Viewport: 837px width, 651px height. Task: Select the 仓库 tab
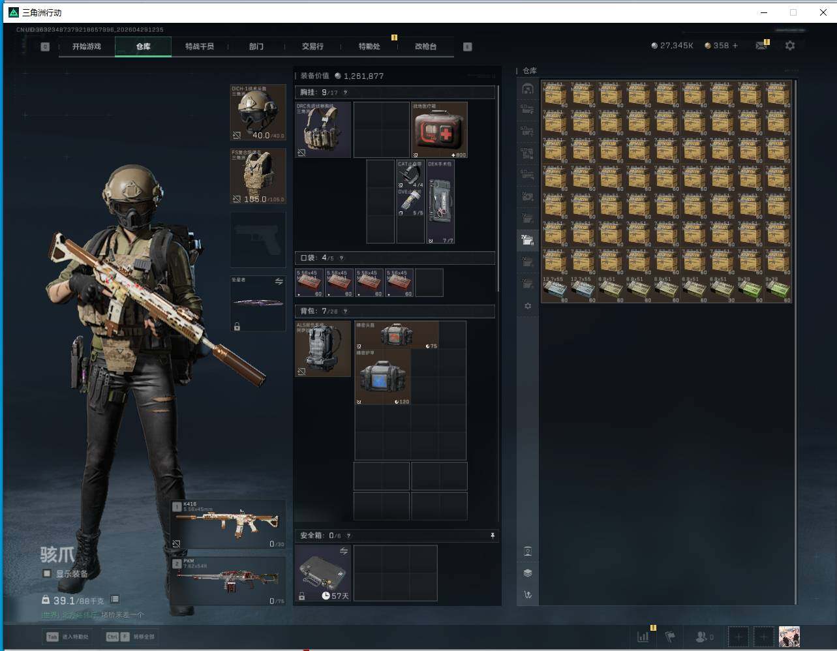[144, 46]
